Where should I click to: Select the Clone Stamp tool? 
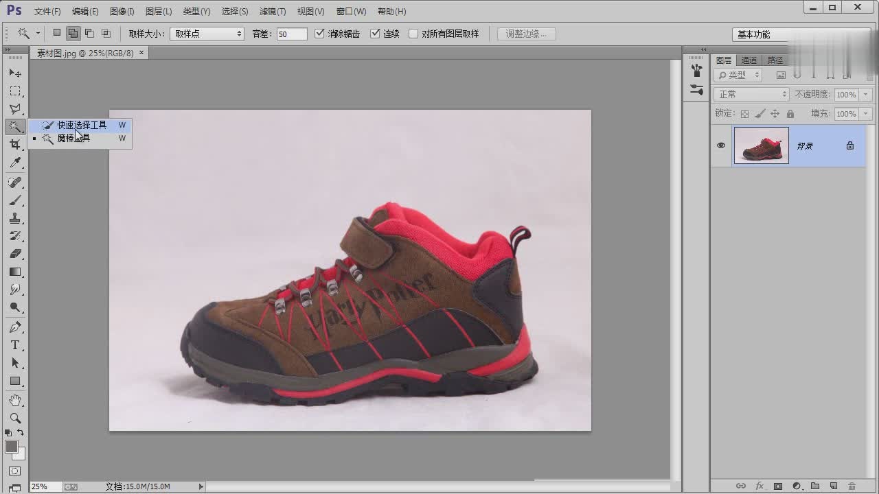pos(15,218)
